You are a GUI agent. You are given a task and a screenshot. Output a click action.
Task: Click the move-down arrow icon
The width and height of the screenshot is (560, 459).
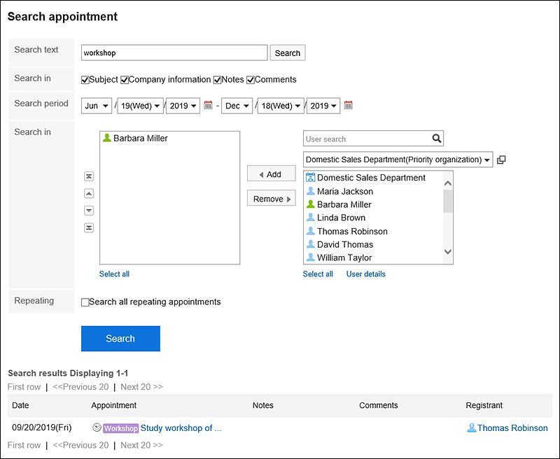point(89,211)
